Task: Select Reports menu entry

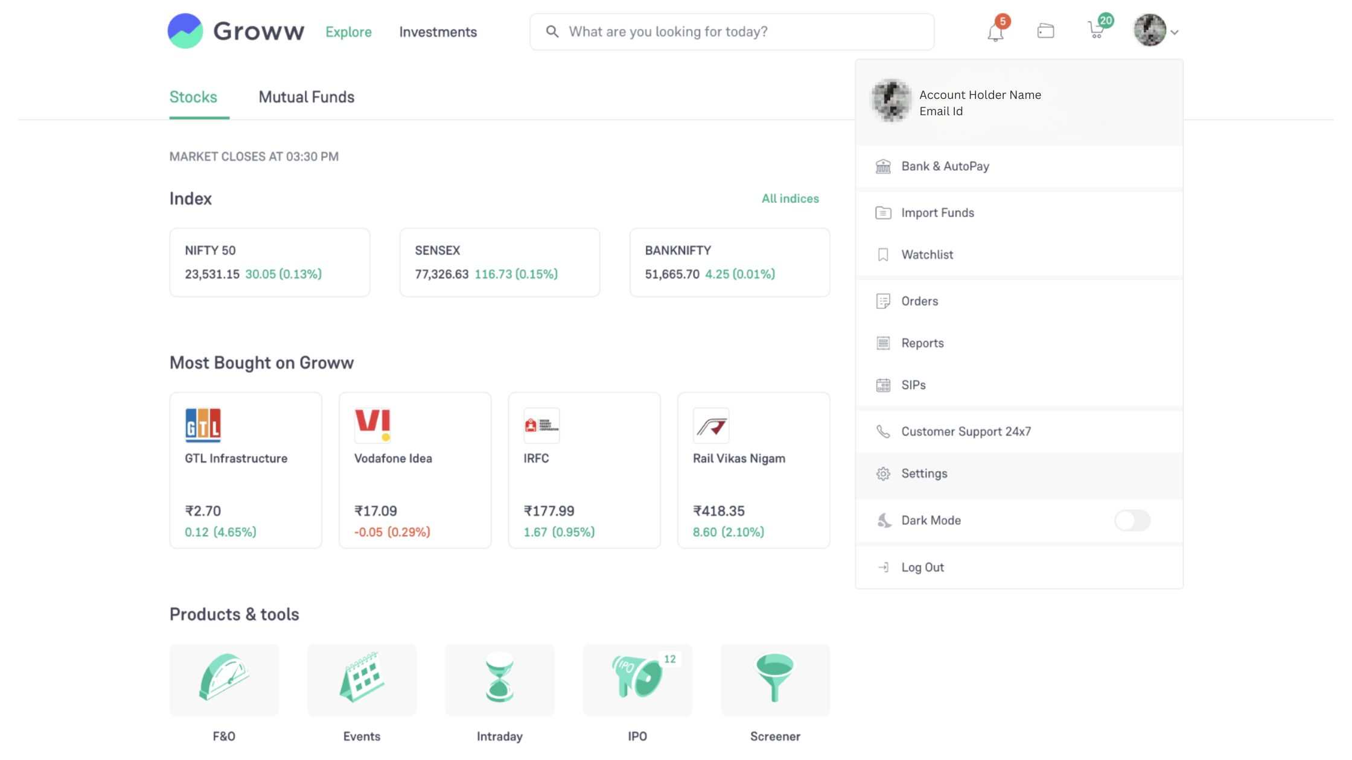Action: click(x=1019, y=343)
